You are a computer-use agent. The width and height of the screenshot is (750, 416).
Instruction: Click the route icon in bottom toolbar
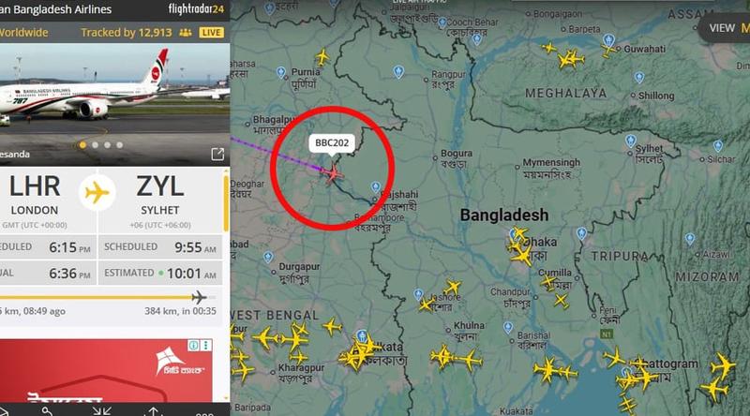(48, 411)
